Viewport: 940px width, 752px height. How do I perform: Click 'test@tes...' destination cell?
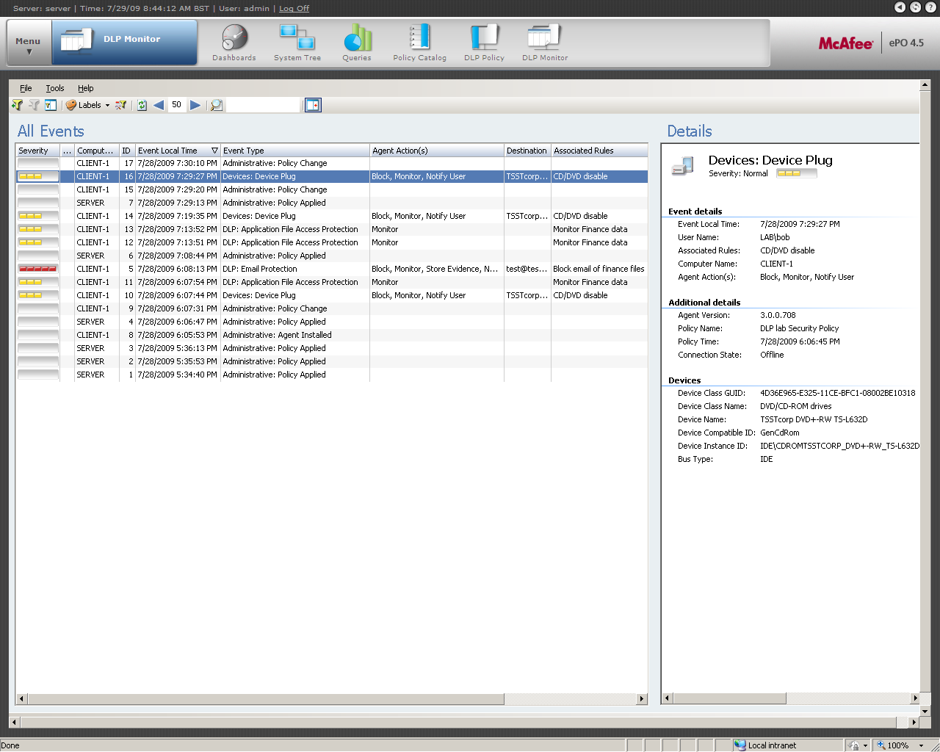coord(527,269)
